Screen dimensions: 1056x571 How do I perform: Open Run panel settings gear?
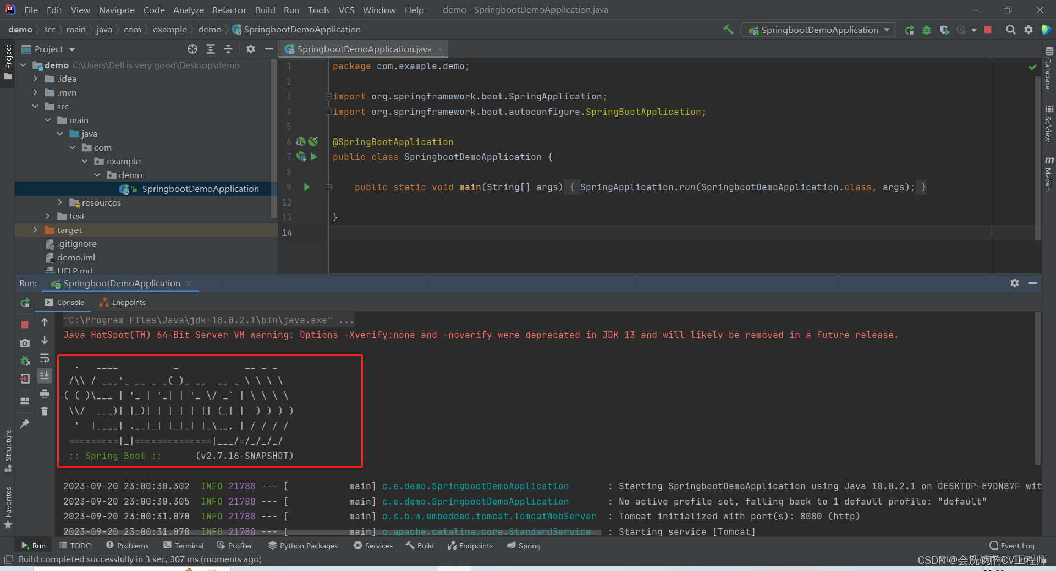(1015, 283)
